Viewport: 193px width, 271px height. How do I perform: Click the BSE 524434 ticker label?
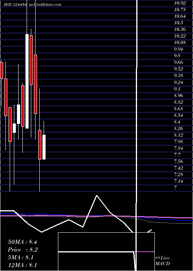[x=15, y=4]
